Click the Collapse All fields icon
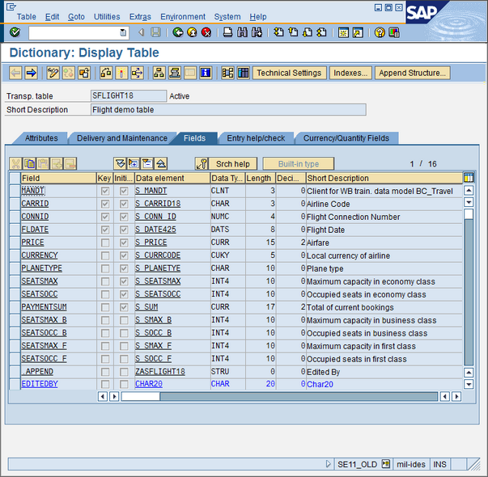The height and width of the screenshot is (477, 488). pos(161,163)
